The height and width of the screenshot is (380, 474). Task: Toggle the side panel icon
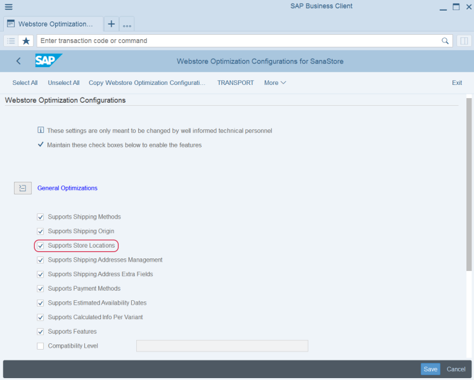point(464,41)
